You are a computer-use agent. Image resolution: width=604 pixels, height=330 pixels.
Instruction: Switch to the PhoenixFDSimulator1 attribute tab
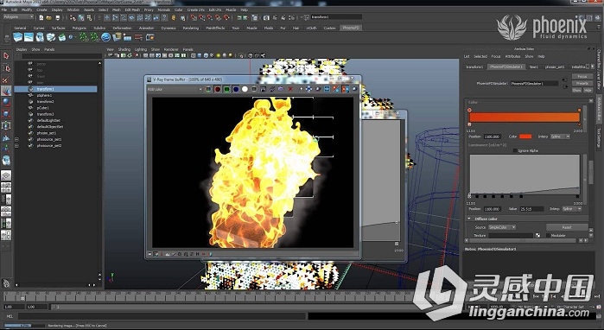click(506, 67)
